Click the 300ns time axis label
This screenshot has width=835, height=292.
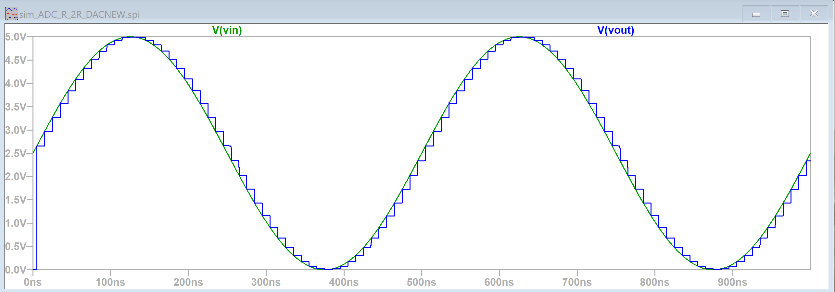tap(266, 282)
